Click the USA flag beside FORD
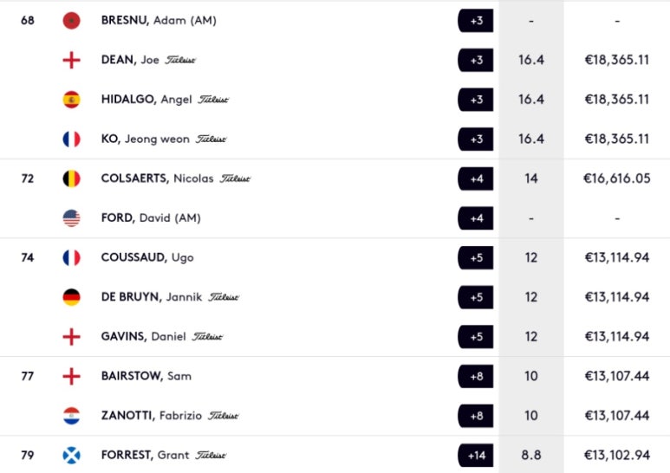 click(71, 218)
